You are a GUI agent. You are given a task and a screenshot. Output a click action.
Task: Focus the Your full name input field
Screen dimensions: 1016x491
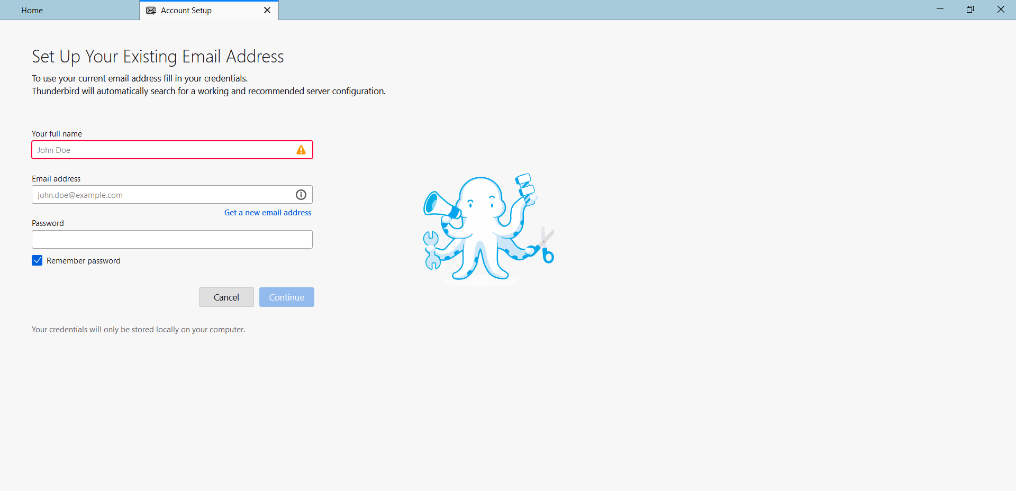point(159,150)
